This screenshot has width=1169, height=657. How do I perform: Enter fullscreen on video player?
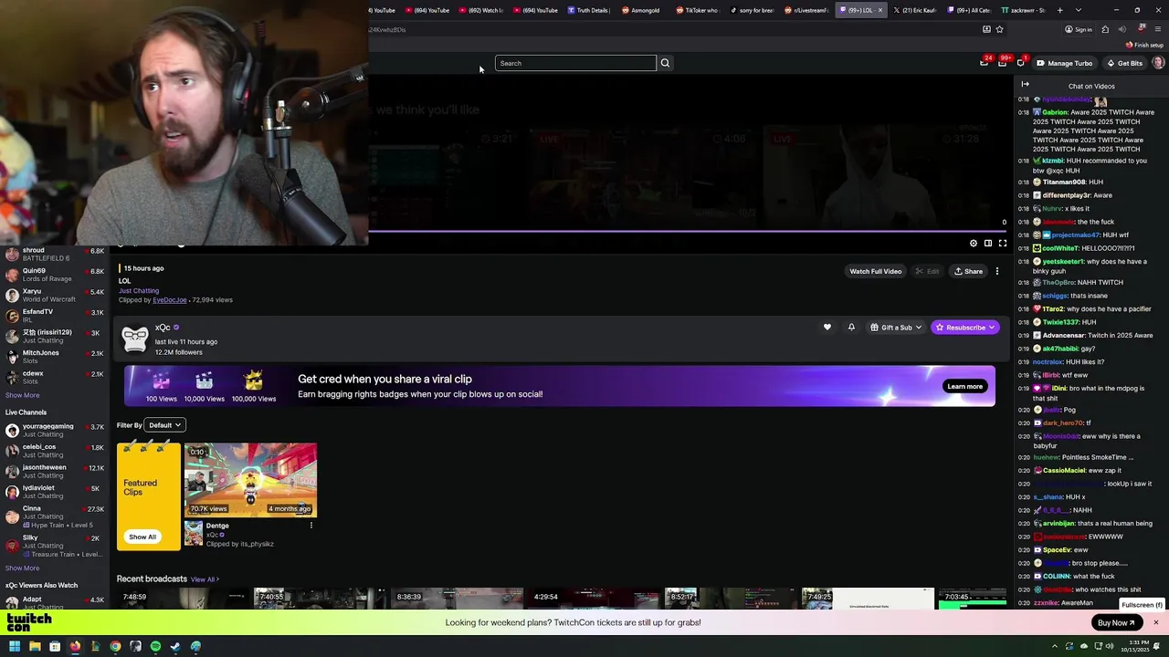pos(1003,244)
